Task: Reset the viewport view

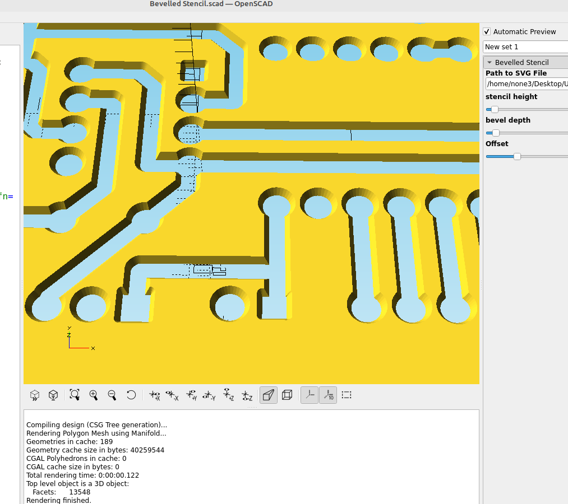Action: pos(131,395)
